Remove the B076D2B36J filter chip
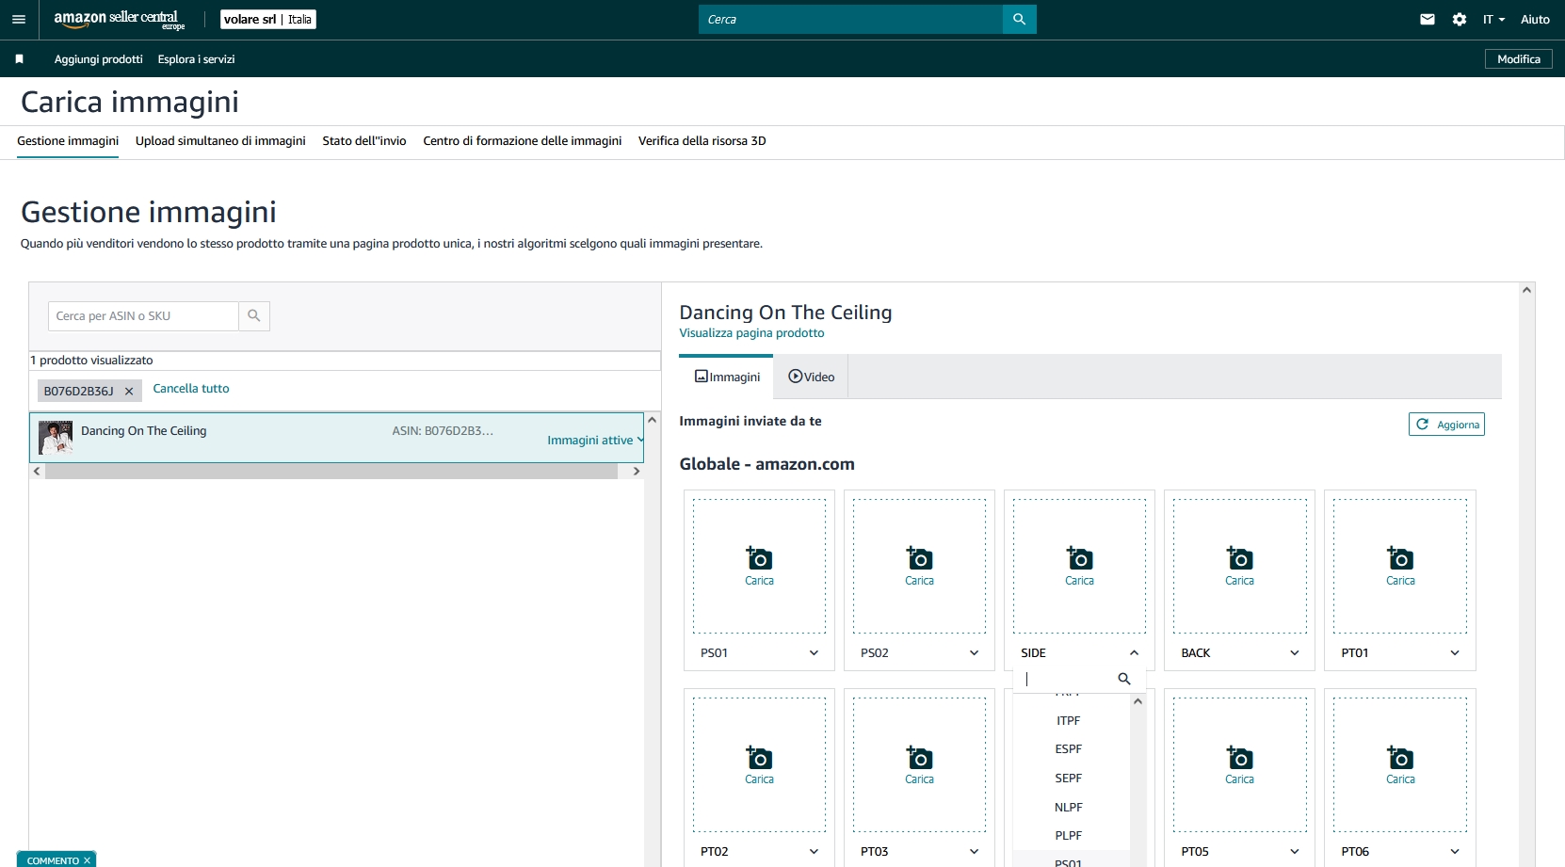This screenshot has height=867, width=1565. 129,392
